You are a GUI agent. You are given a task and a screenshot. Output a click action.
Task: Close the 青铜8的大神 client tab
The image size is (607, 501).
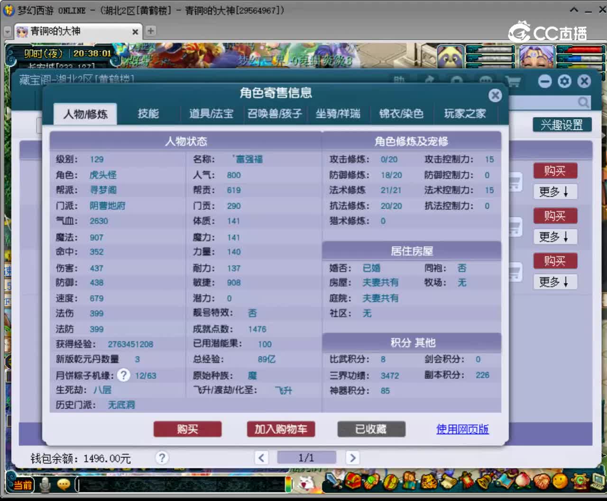[x=135, y=32]
